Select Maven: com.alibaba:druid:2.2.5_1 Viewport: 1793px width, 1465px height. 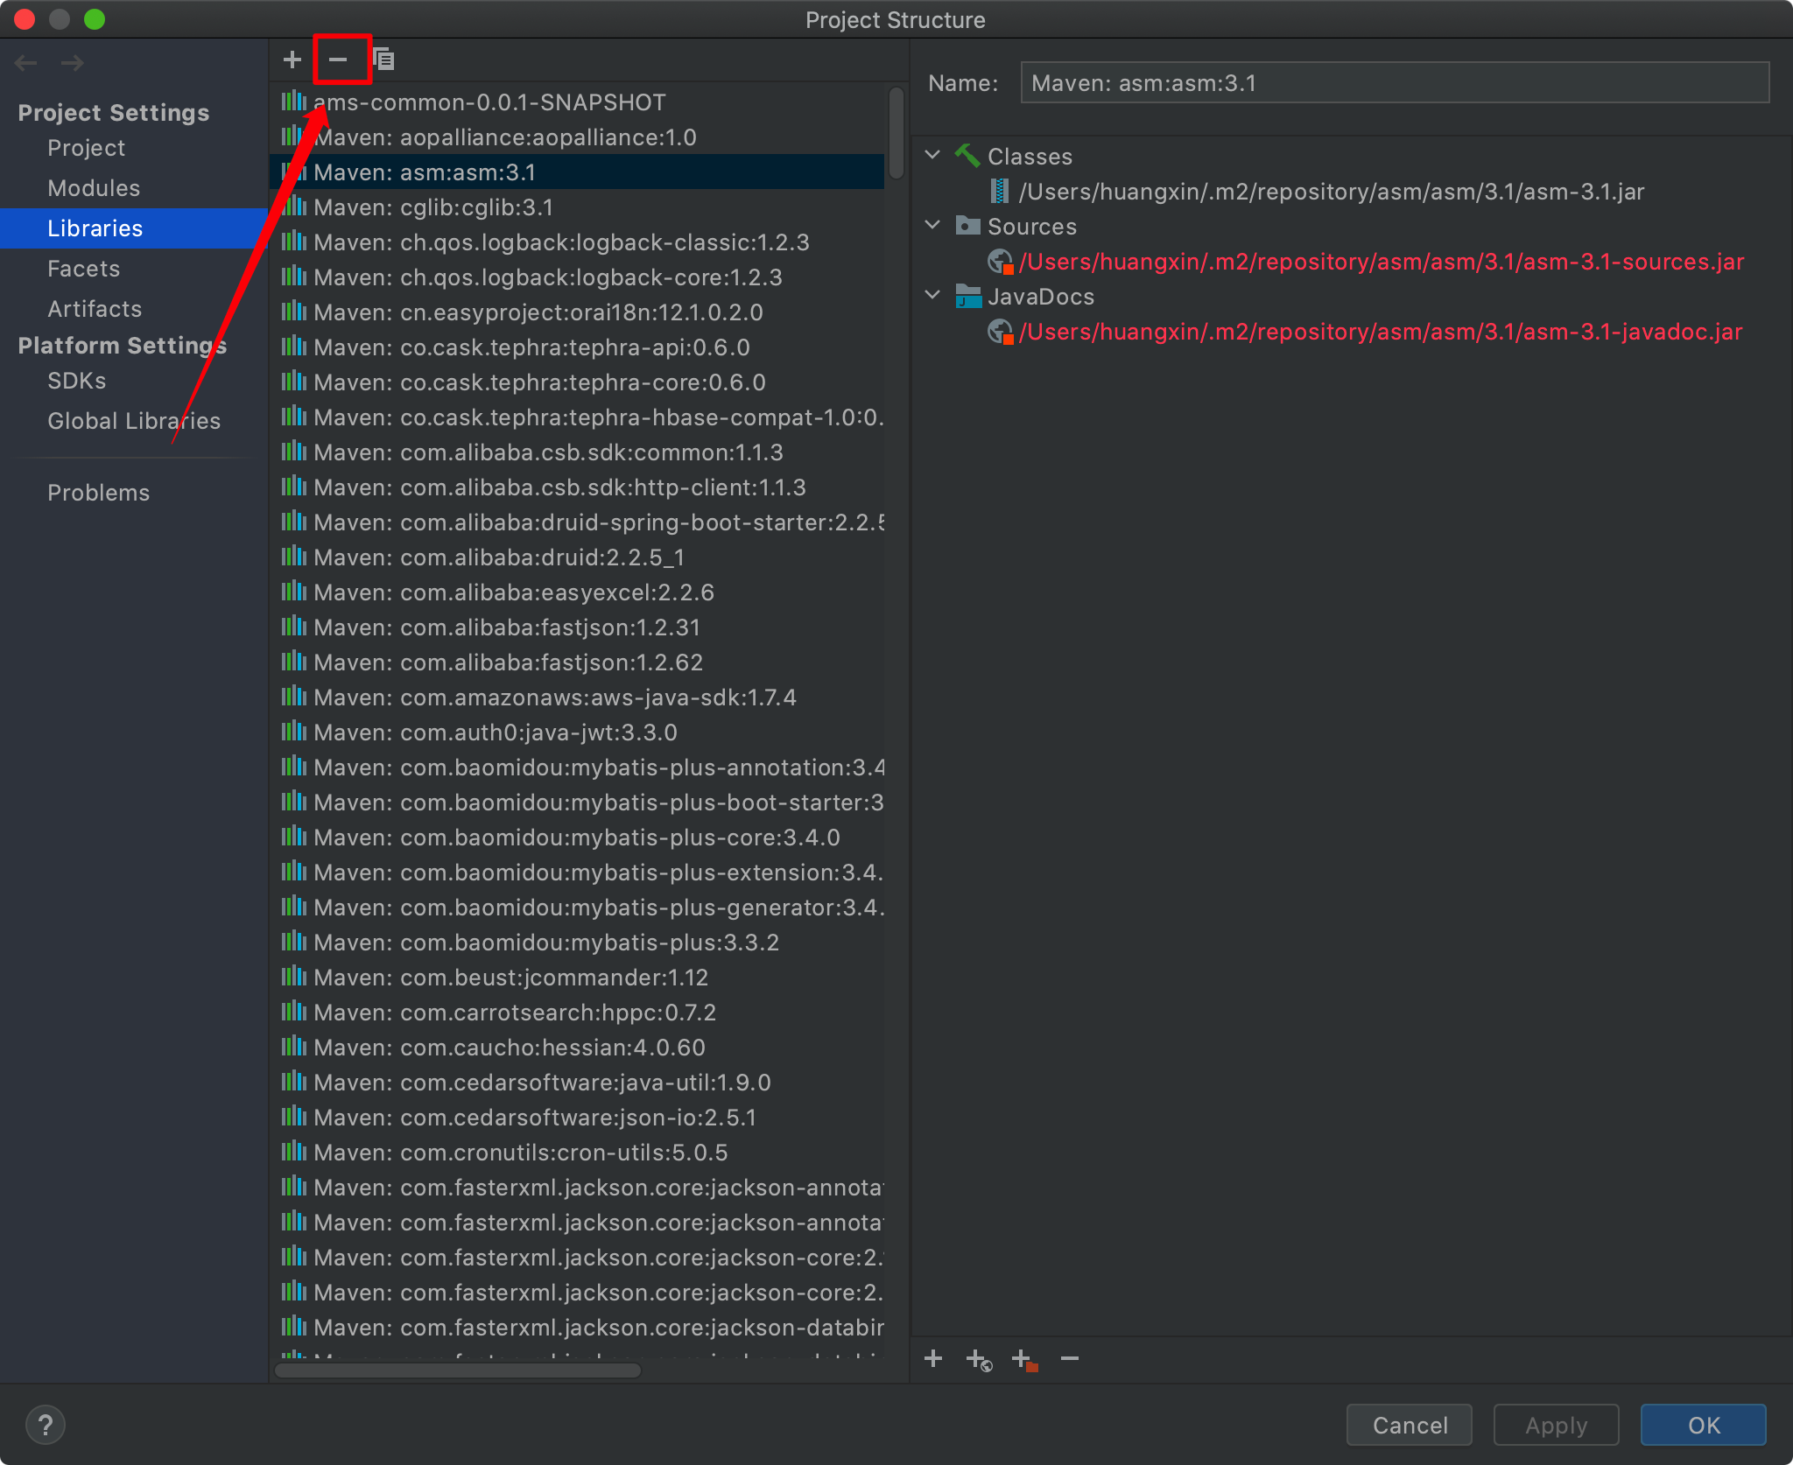[577, 557]
